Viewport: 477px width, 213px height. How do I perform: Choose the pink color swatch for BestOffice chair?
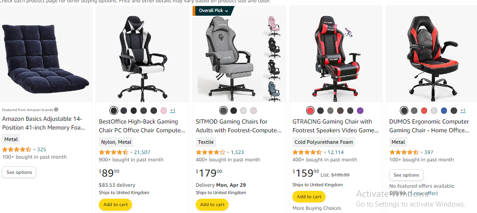(x=164, y=111)
